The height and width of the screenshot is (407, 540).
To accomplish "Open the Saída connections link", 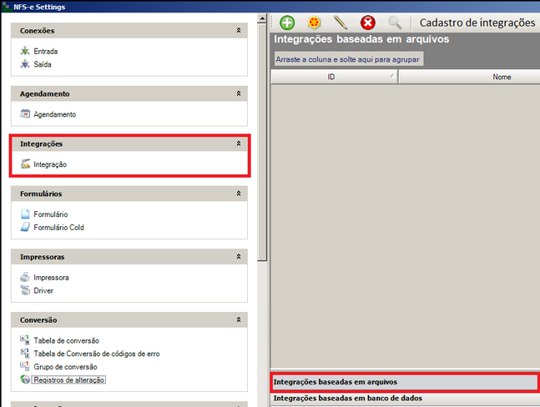I will [x=43, y=64].
